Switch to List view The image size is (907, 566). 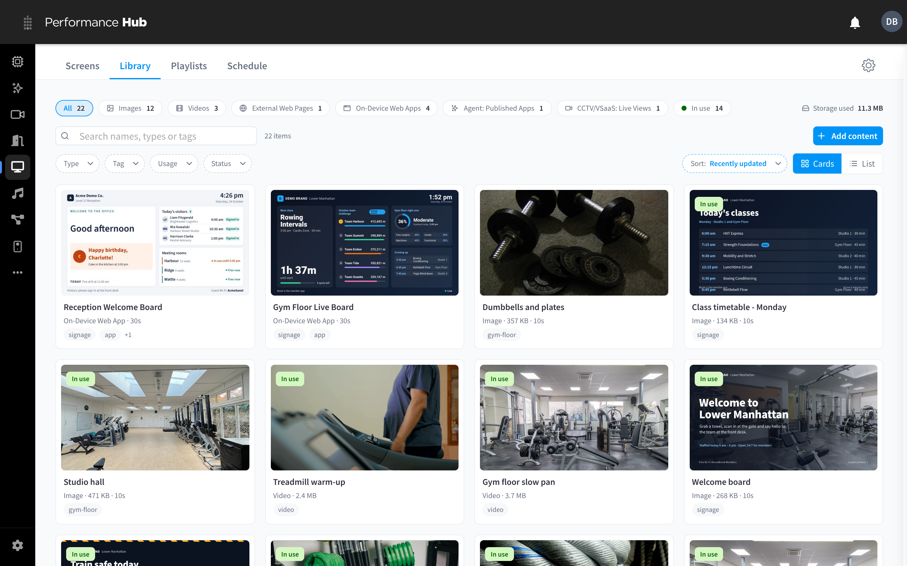[862, 164]
